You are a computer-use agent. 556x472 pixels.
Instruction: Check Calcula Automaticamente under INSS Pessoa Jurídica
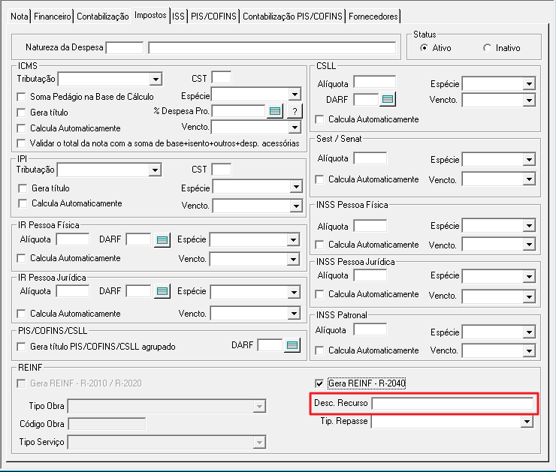click(319, 294)
